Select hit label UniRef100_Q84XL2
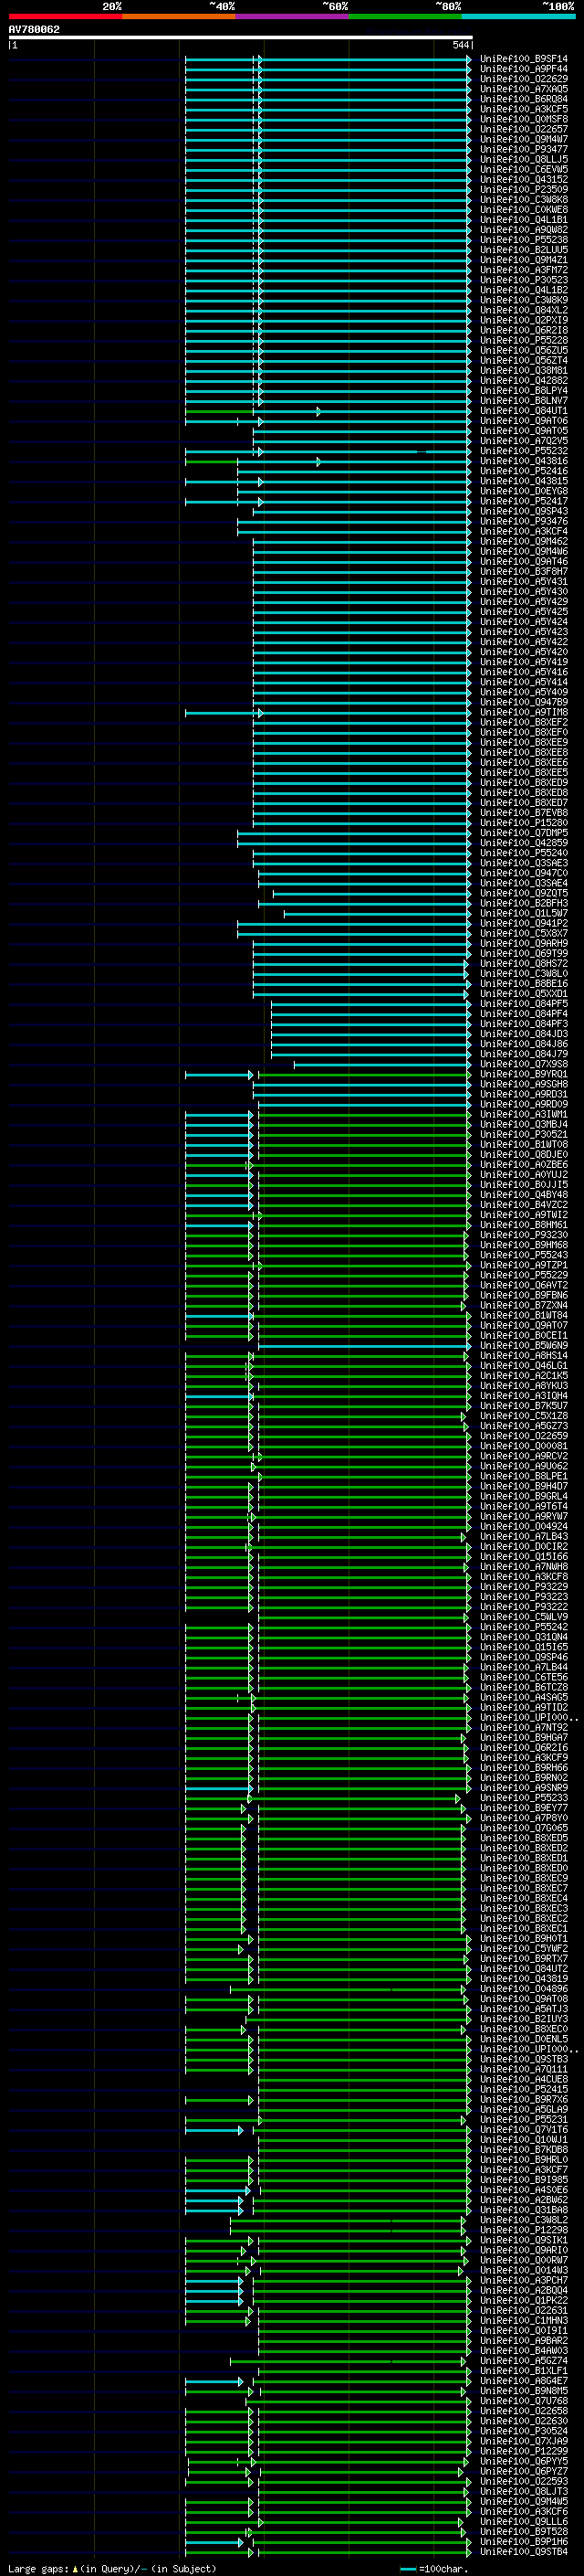The height and width of the screenshot is (2576, 584). pyautogui.click(x=524, y=310)
